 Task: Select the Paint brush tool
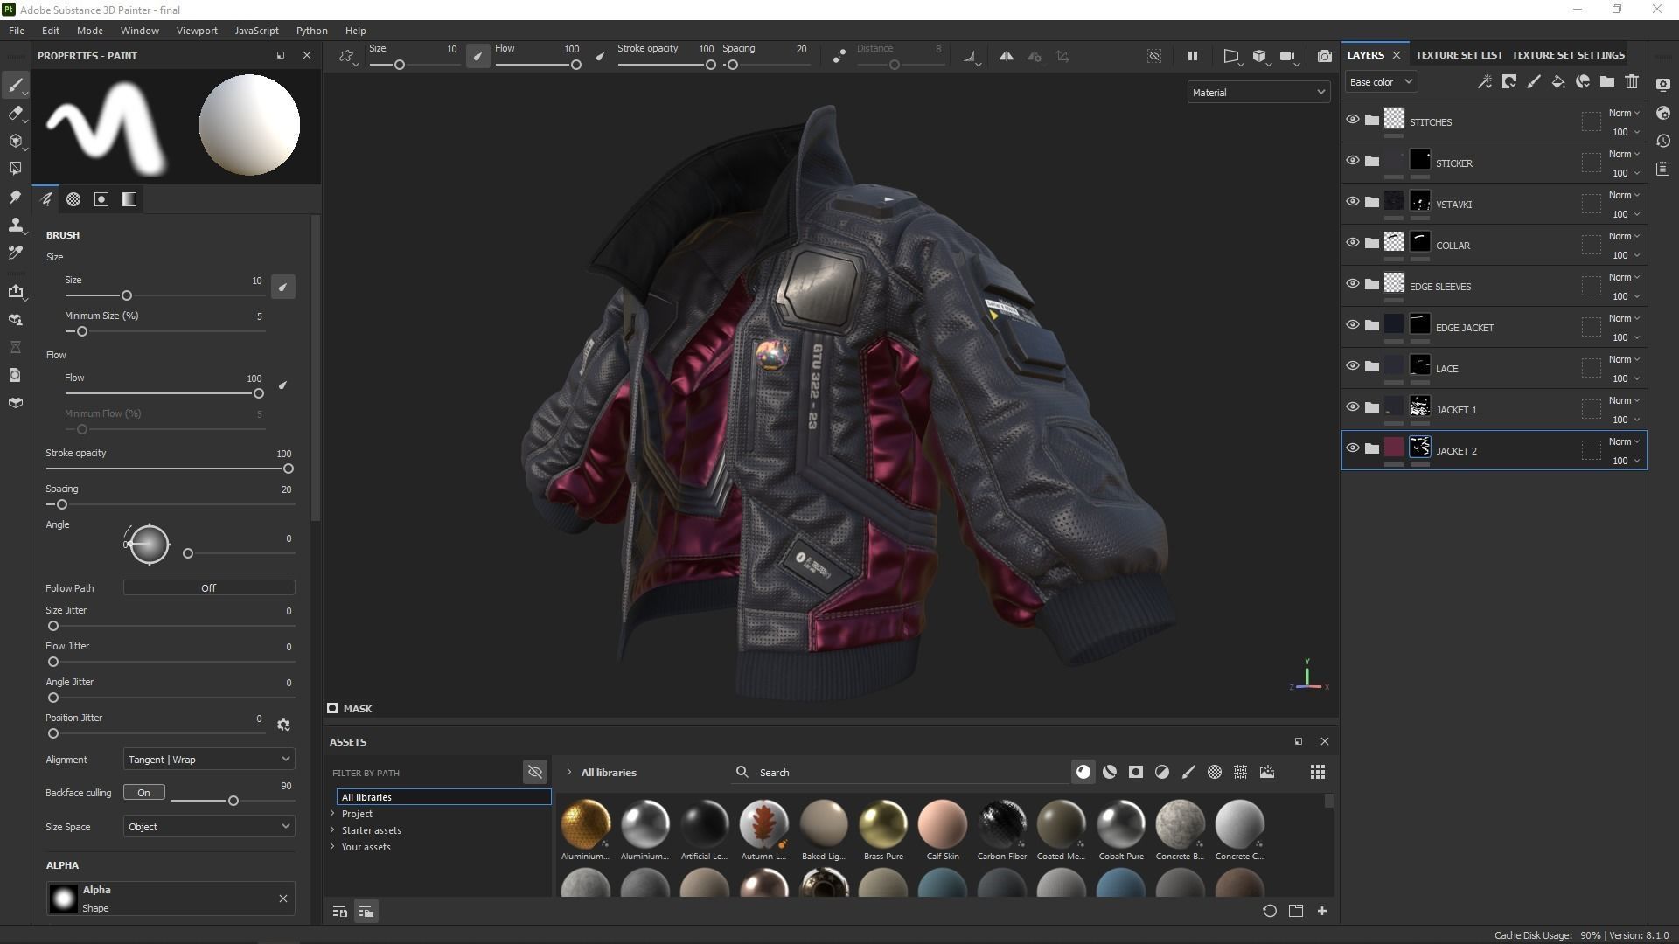tap(15, 85)
